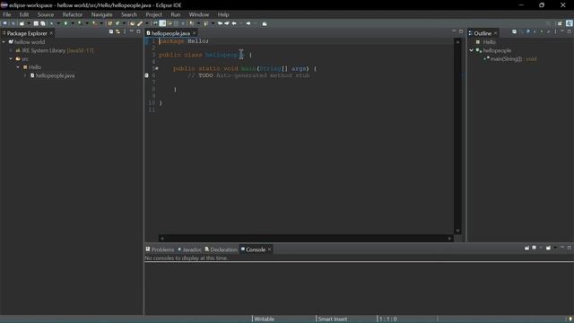Close the Console view
This screenshot has height=323, width=574.
tap(269, 249)
